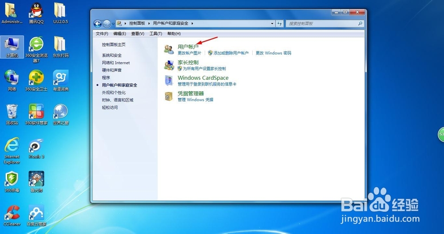Viewport: 444px width, 234px height.
Task: Go to 控制面板主页 in sidebar
Action: click(x=114, y=45)
